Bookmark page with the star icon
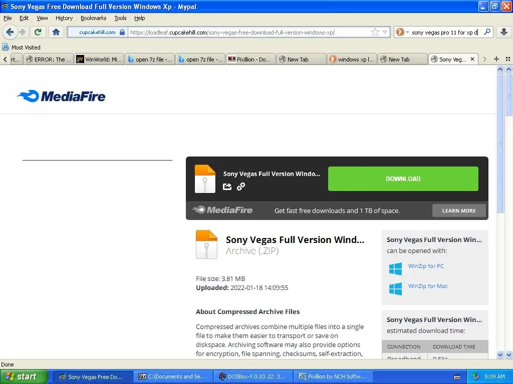This screenshot has width=513, height=384. tap(375, 32)
